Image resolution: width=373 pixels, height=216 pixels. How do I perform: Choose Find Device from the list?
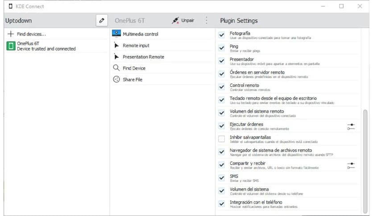(163, 68)
